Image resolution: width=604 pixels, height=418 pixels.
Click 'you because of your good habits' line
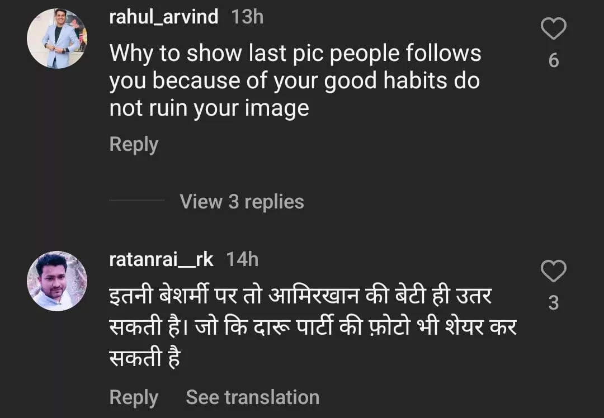pos(294,81)
